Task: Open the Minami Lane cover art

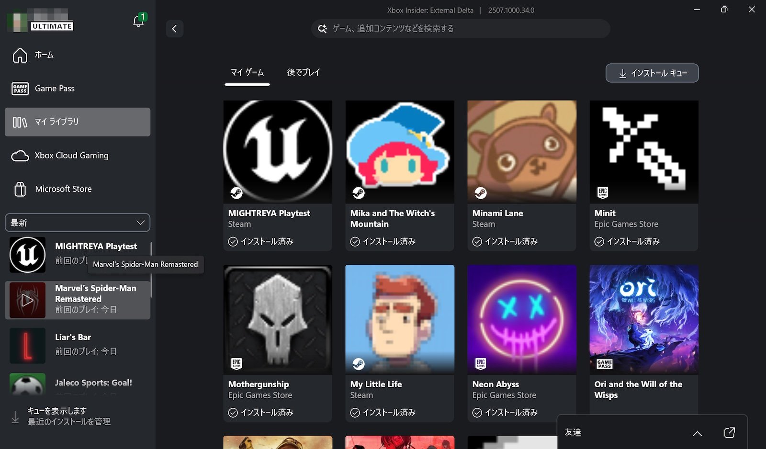Action: (522, 152)
